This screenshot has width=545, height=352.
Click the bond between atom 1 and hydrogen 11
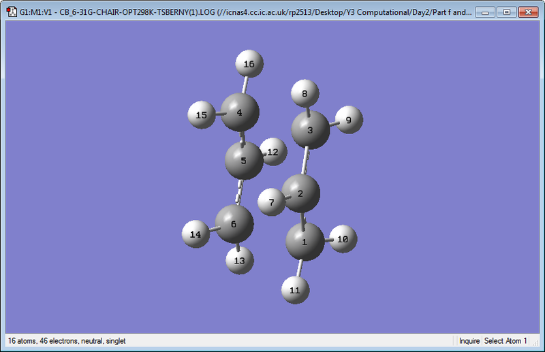pyautogui.click(x=300, y=268)
